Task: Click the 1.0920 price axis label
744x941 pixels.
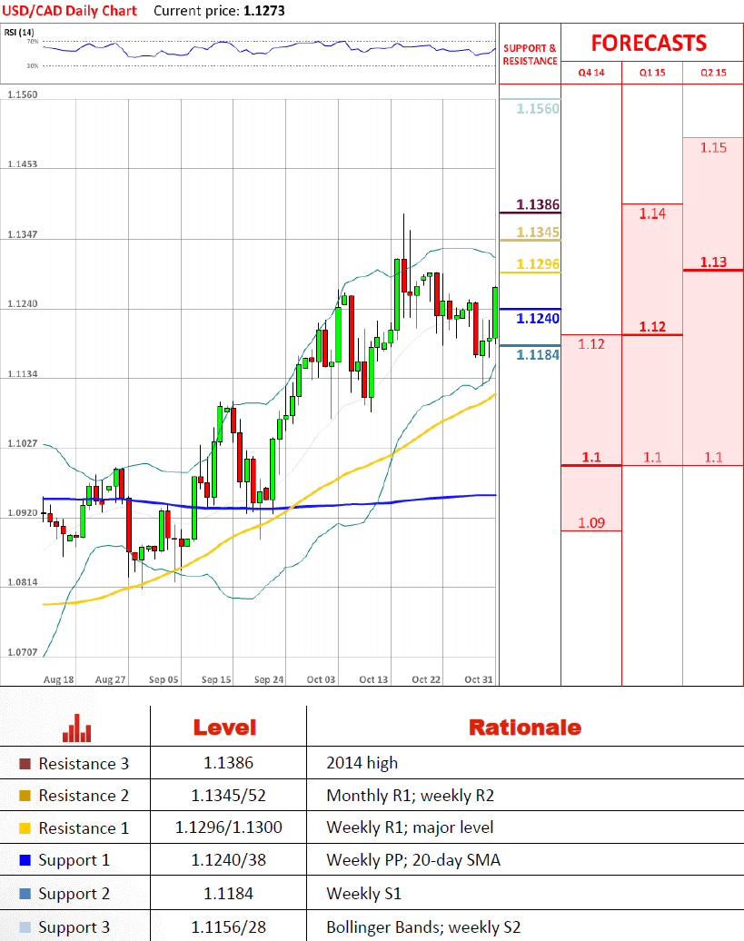Action: (22, 513)
